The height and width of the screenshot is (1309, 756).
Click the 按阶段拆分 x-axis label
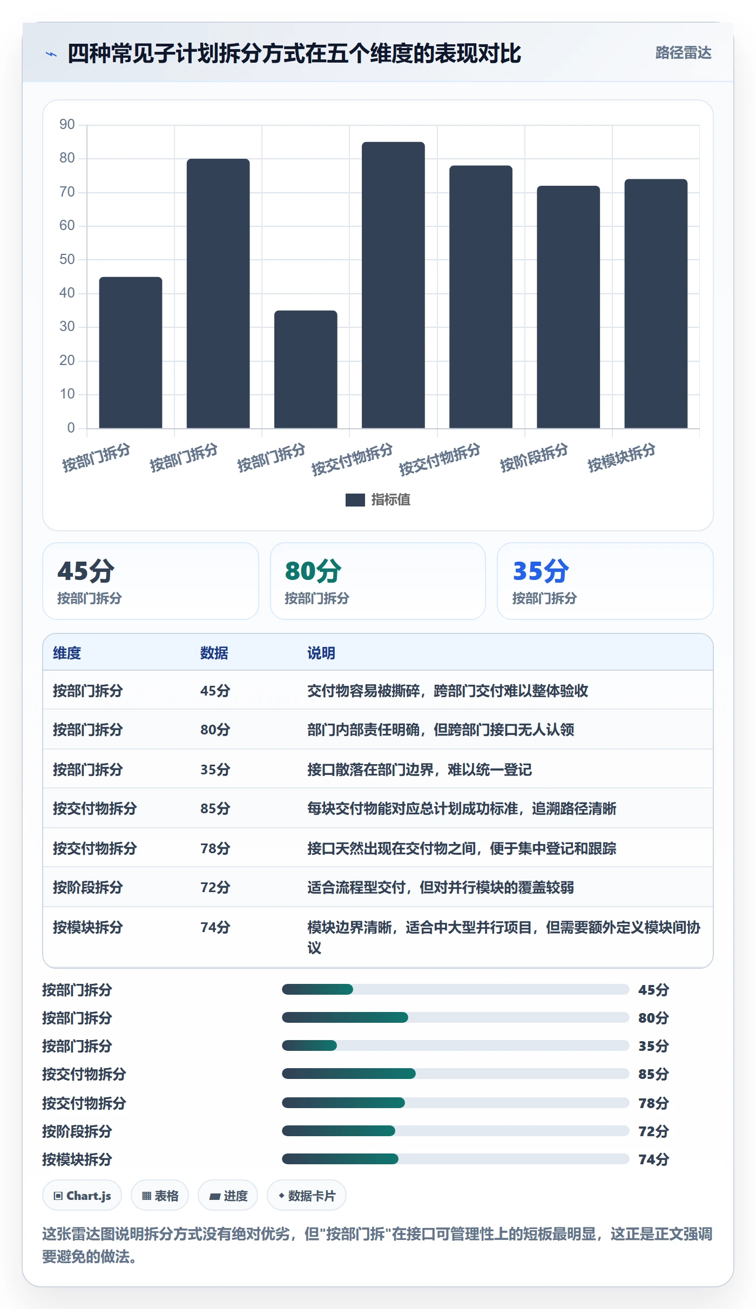534,457
